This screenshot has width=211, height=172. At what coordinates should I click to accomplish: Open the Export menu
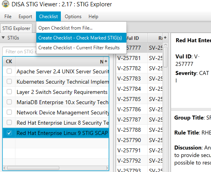coord(25,17)
